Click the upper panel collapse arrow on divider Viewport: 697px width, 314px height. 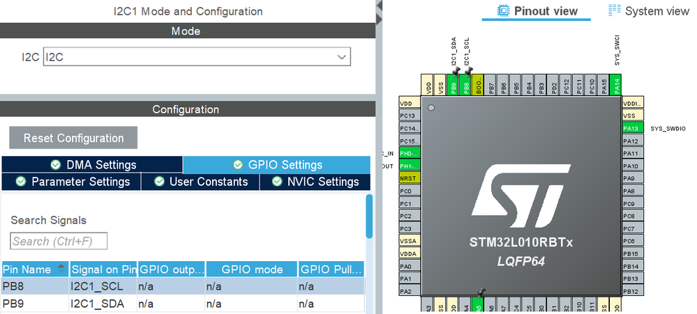point(379,6)
